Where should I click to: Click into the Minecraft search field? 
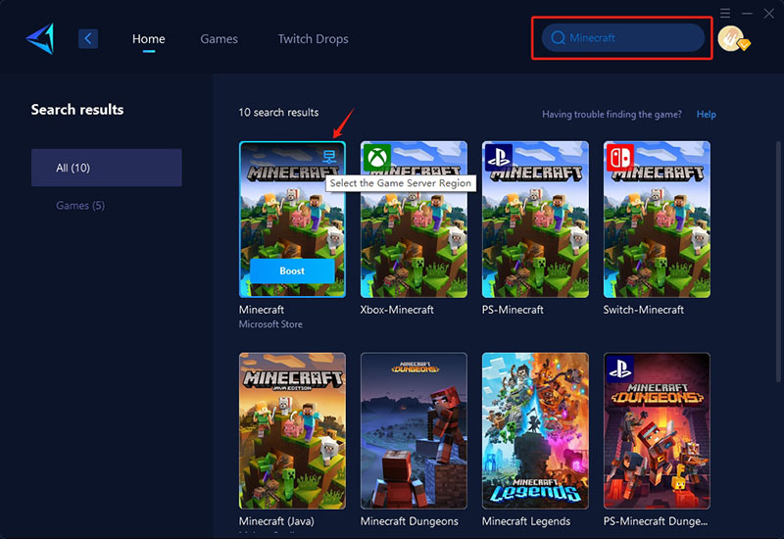point(623,38)
